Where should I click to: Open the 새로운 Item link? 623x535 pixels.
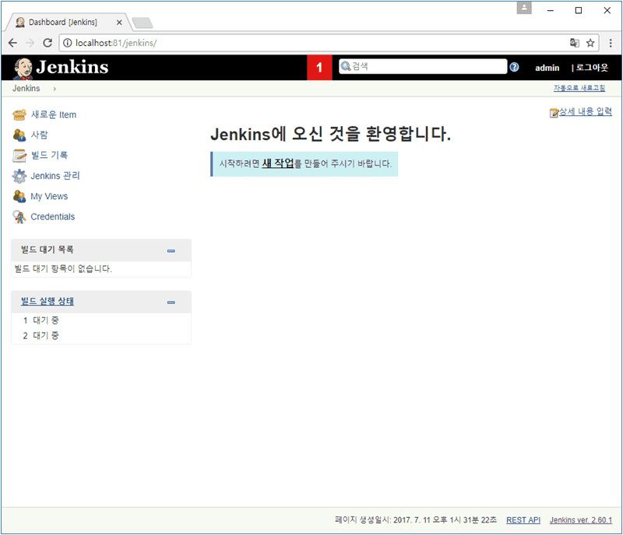[x=54, y=115]
